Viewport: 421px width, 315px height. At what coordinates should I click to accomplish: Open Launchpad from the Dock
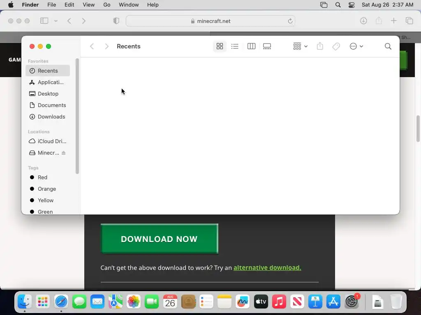tap(43, 301)
